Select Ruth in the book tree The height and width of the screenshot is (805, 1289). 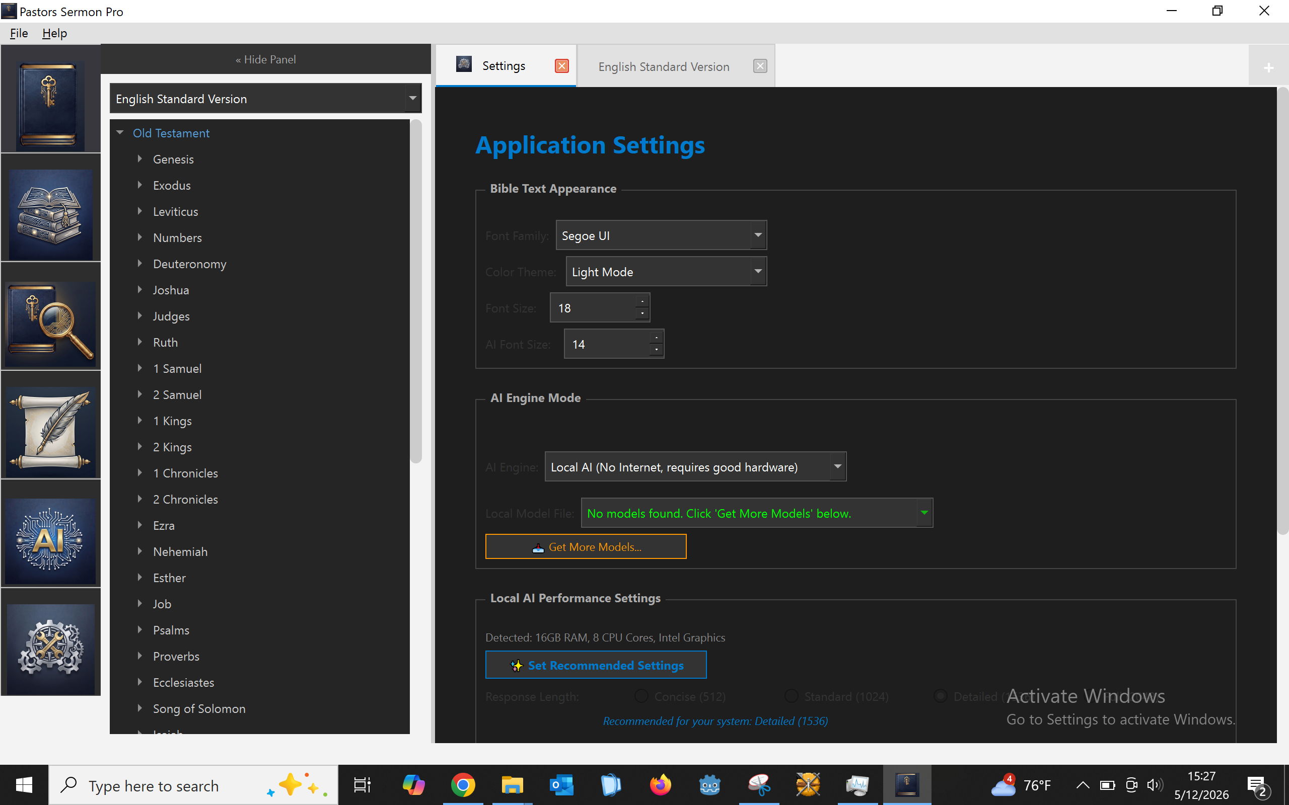pos(165,342)
